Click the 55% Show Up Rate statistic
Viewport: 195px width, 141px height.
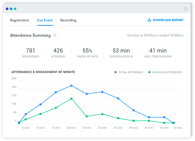[x=87, y=53]
